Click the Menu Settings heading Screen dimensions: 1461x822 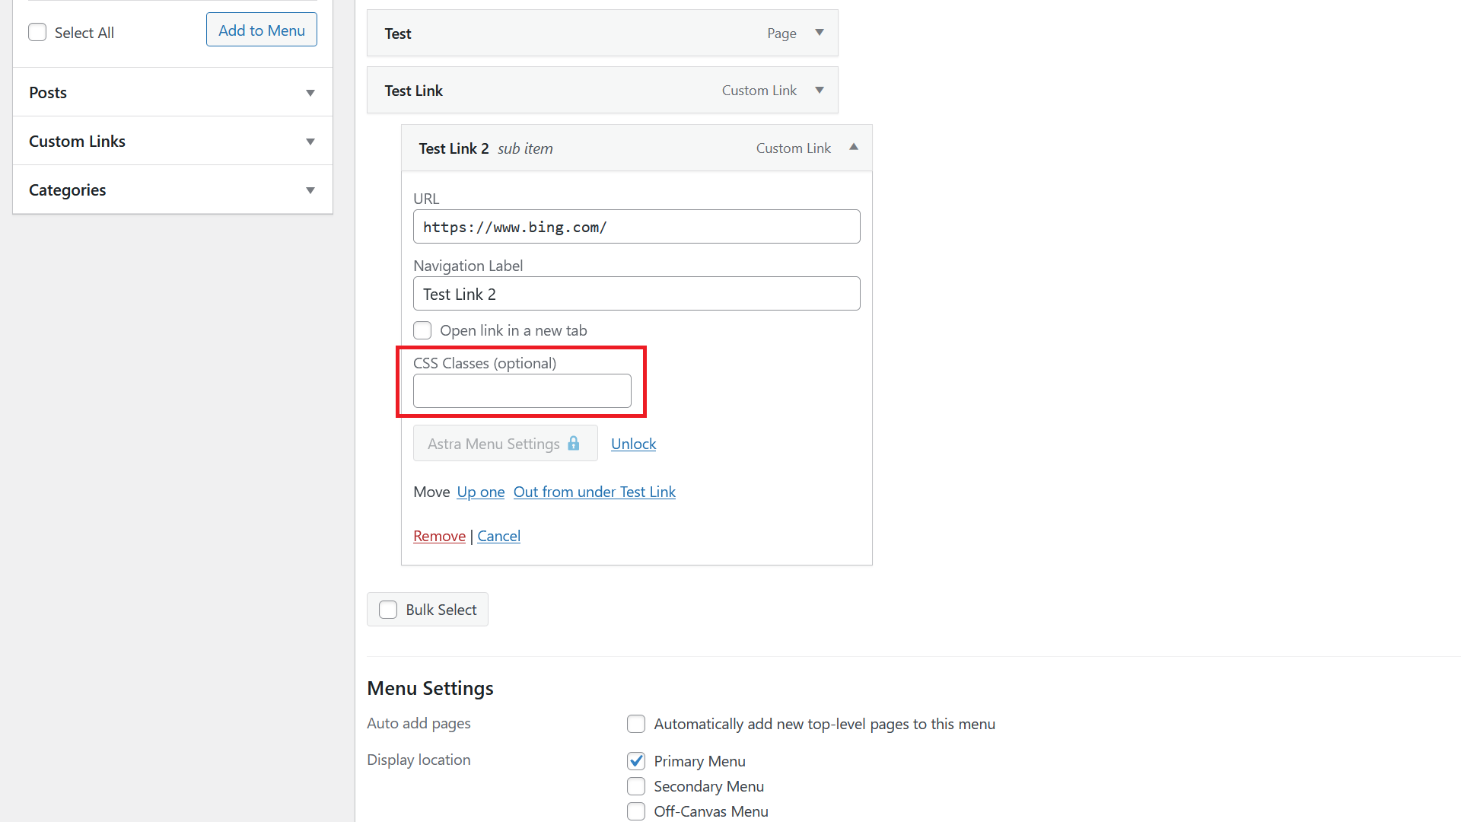coord(430,688)
